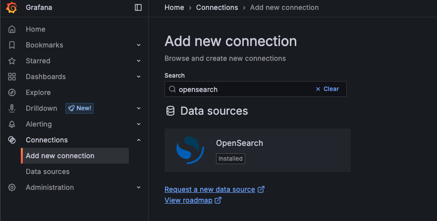Click the Data sources database icon
437x221 pixels.
tap(170, 111)
